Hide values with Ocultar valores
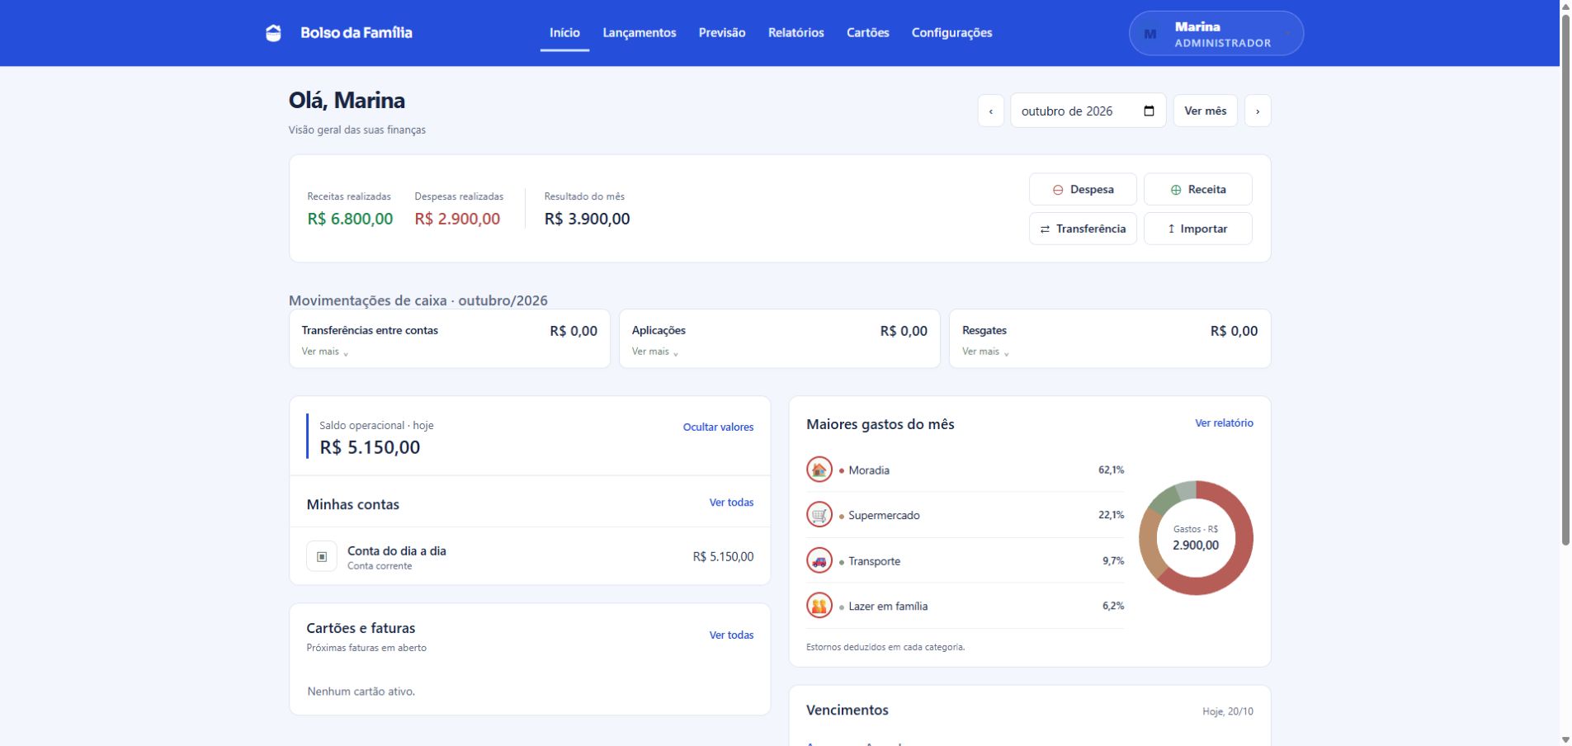Screen dimensions: 1572x746 point(718,427)
